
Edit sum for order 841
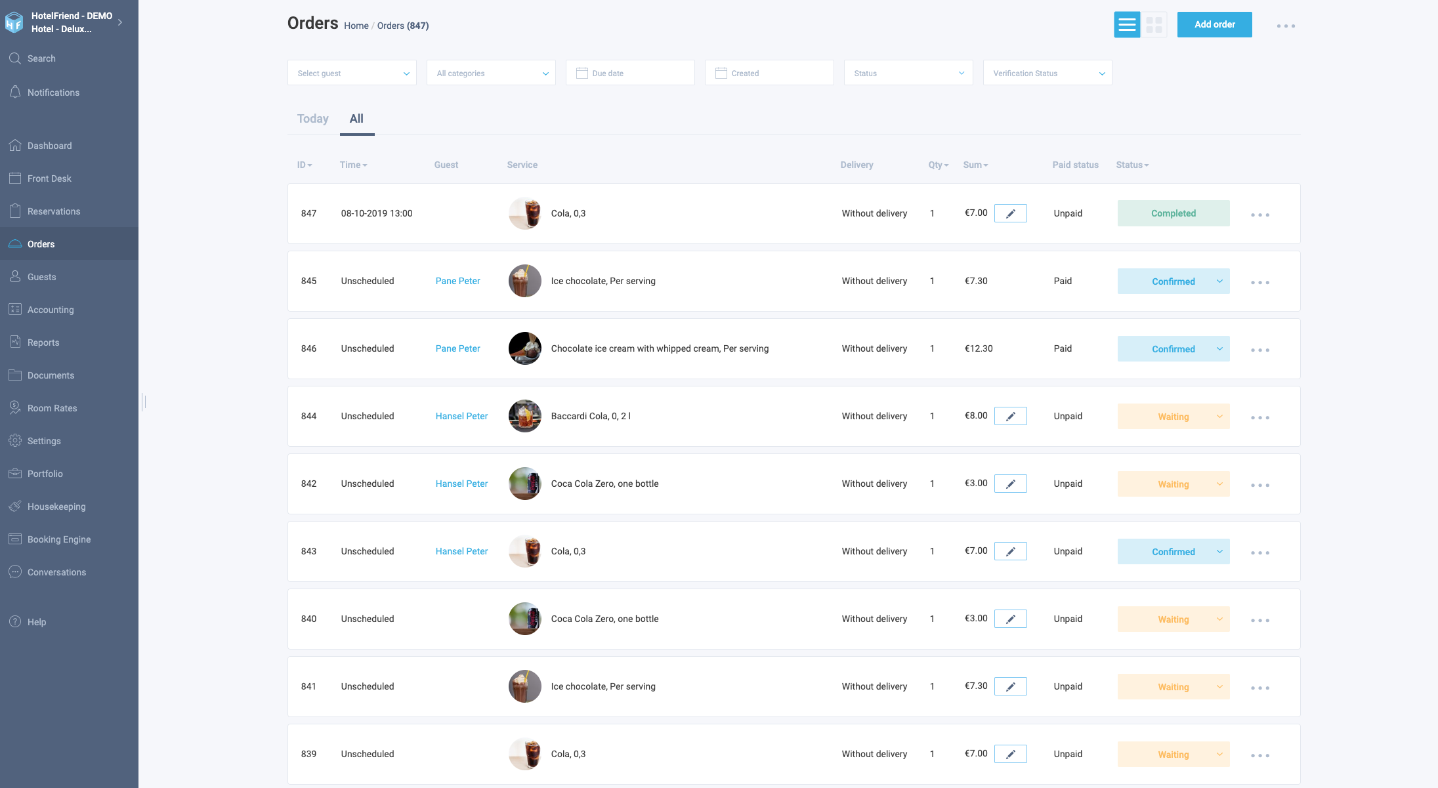tap(1011, 686)
